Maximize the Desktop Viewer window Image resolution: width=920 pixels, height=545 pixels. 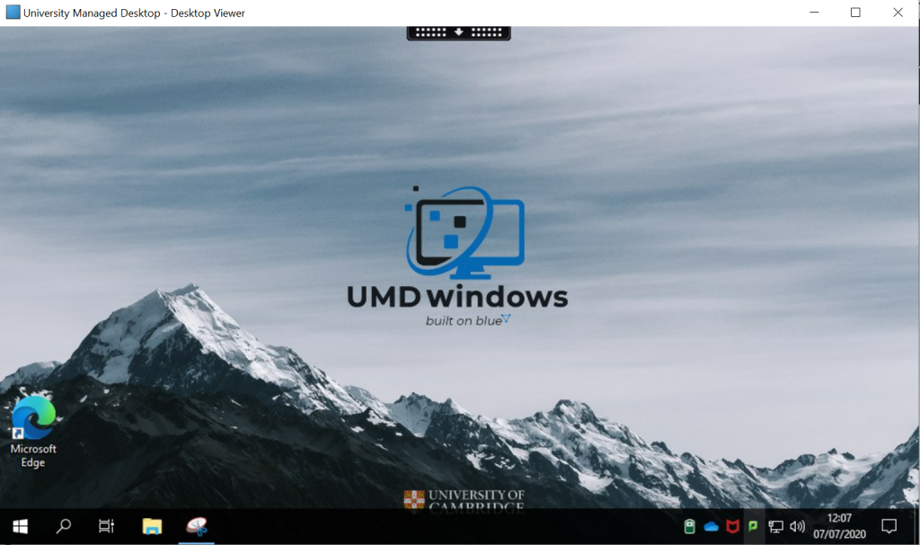click(855, 13)
